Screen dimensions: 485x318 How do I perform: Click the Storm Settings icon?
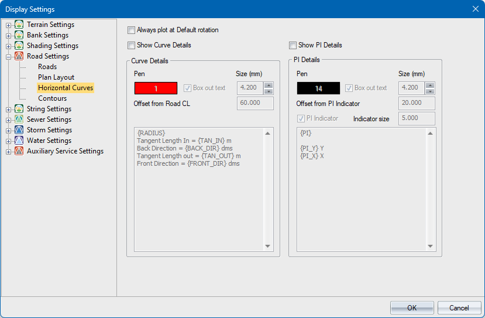(19, 130)
